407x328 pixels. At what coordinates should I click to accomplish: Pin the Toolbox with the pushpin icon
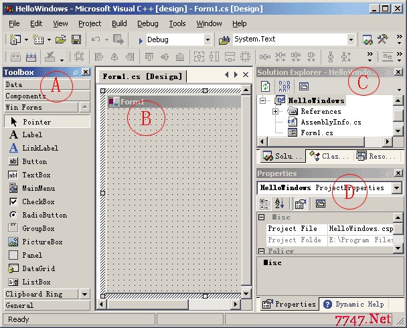[x=76, y=72]
